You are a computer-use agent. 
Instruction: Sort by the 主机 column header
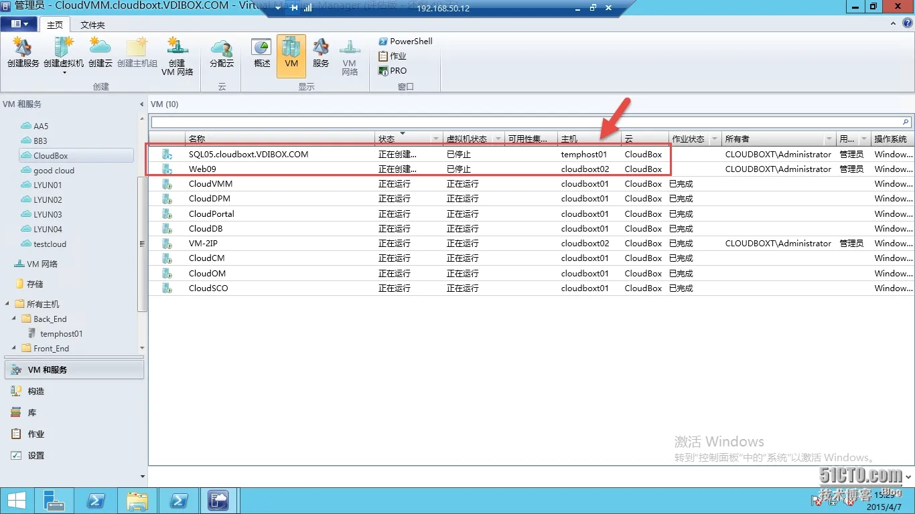[x=589, y=139]
